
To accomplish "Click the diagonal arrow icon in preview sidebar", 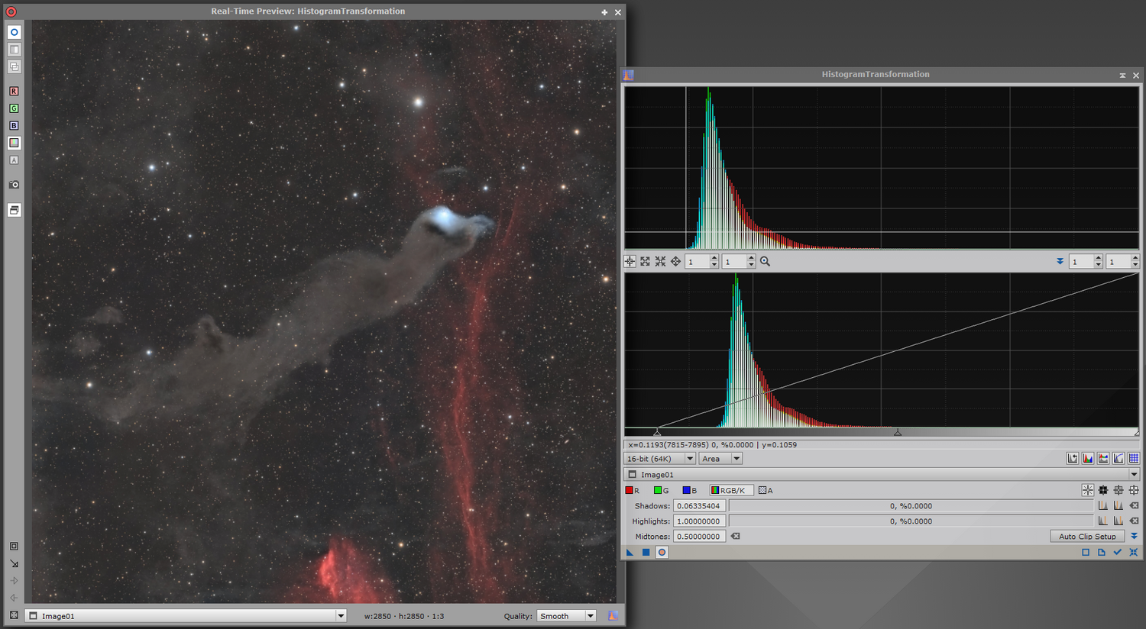I will pos(14,563).
